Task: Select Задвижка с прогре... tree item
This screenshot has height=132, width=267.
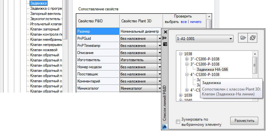Action: click(46, 8)
